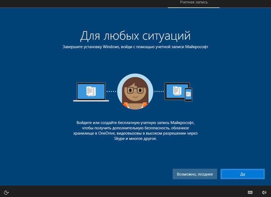Click the "Да" button
The height and width of the screenshot is (197, 271).
point(242,174)
